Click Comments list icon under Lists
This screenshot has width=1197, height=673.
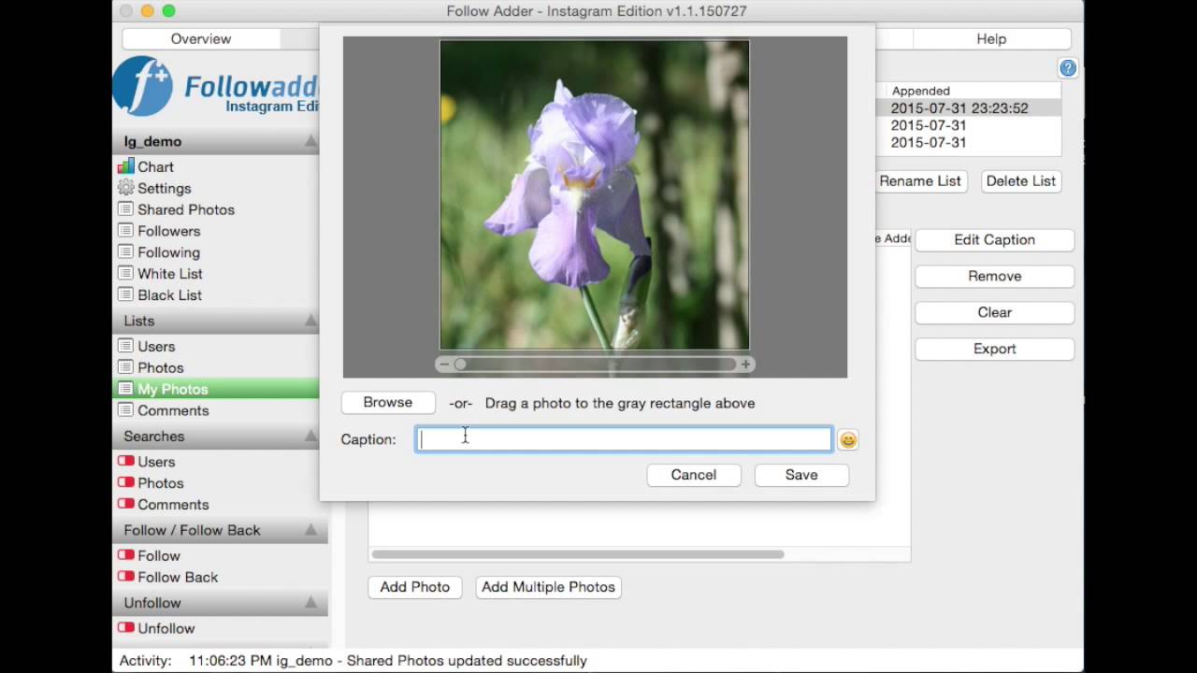tap(125, 410)
